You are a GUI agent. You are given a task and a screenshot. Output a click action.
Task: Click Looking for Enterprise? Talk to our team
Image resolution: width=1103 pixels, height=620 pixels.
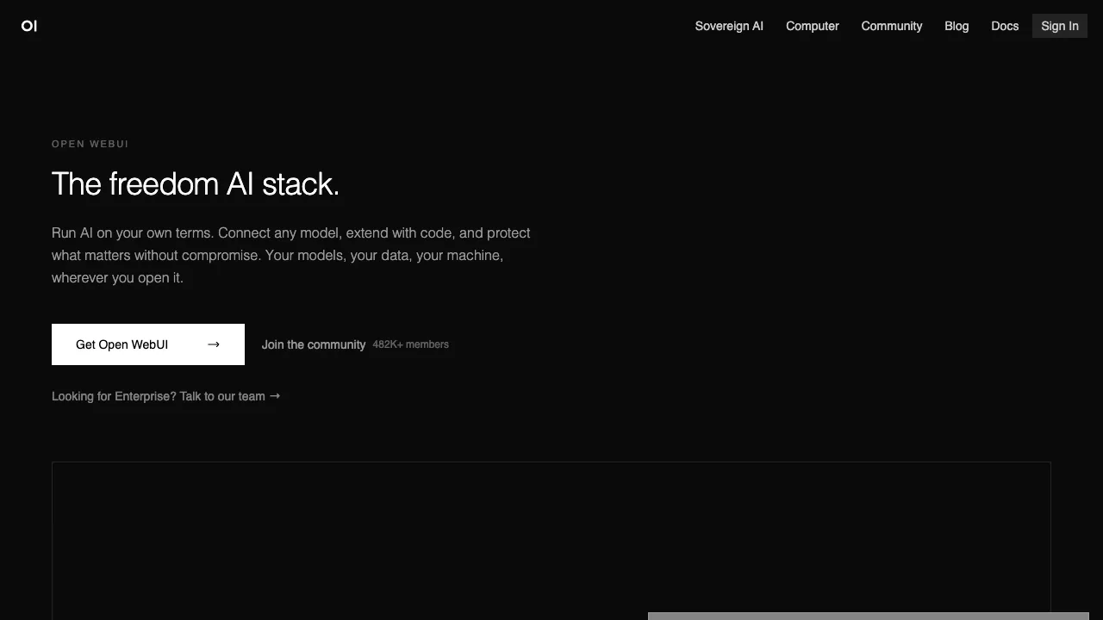(x=166, y=396)
